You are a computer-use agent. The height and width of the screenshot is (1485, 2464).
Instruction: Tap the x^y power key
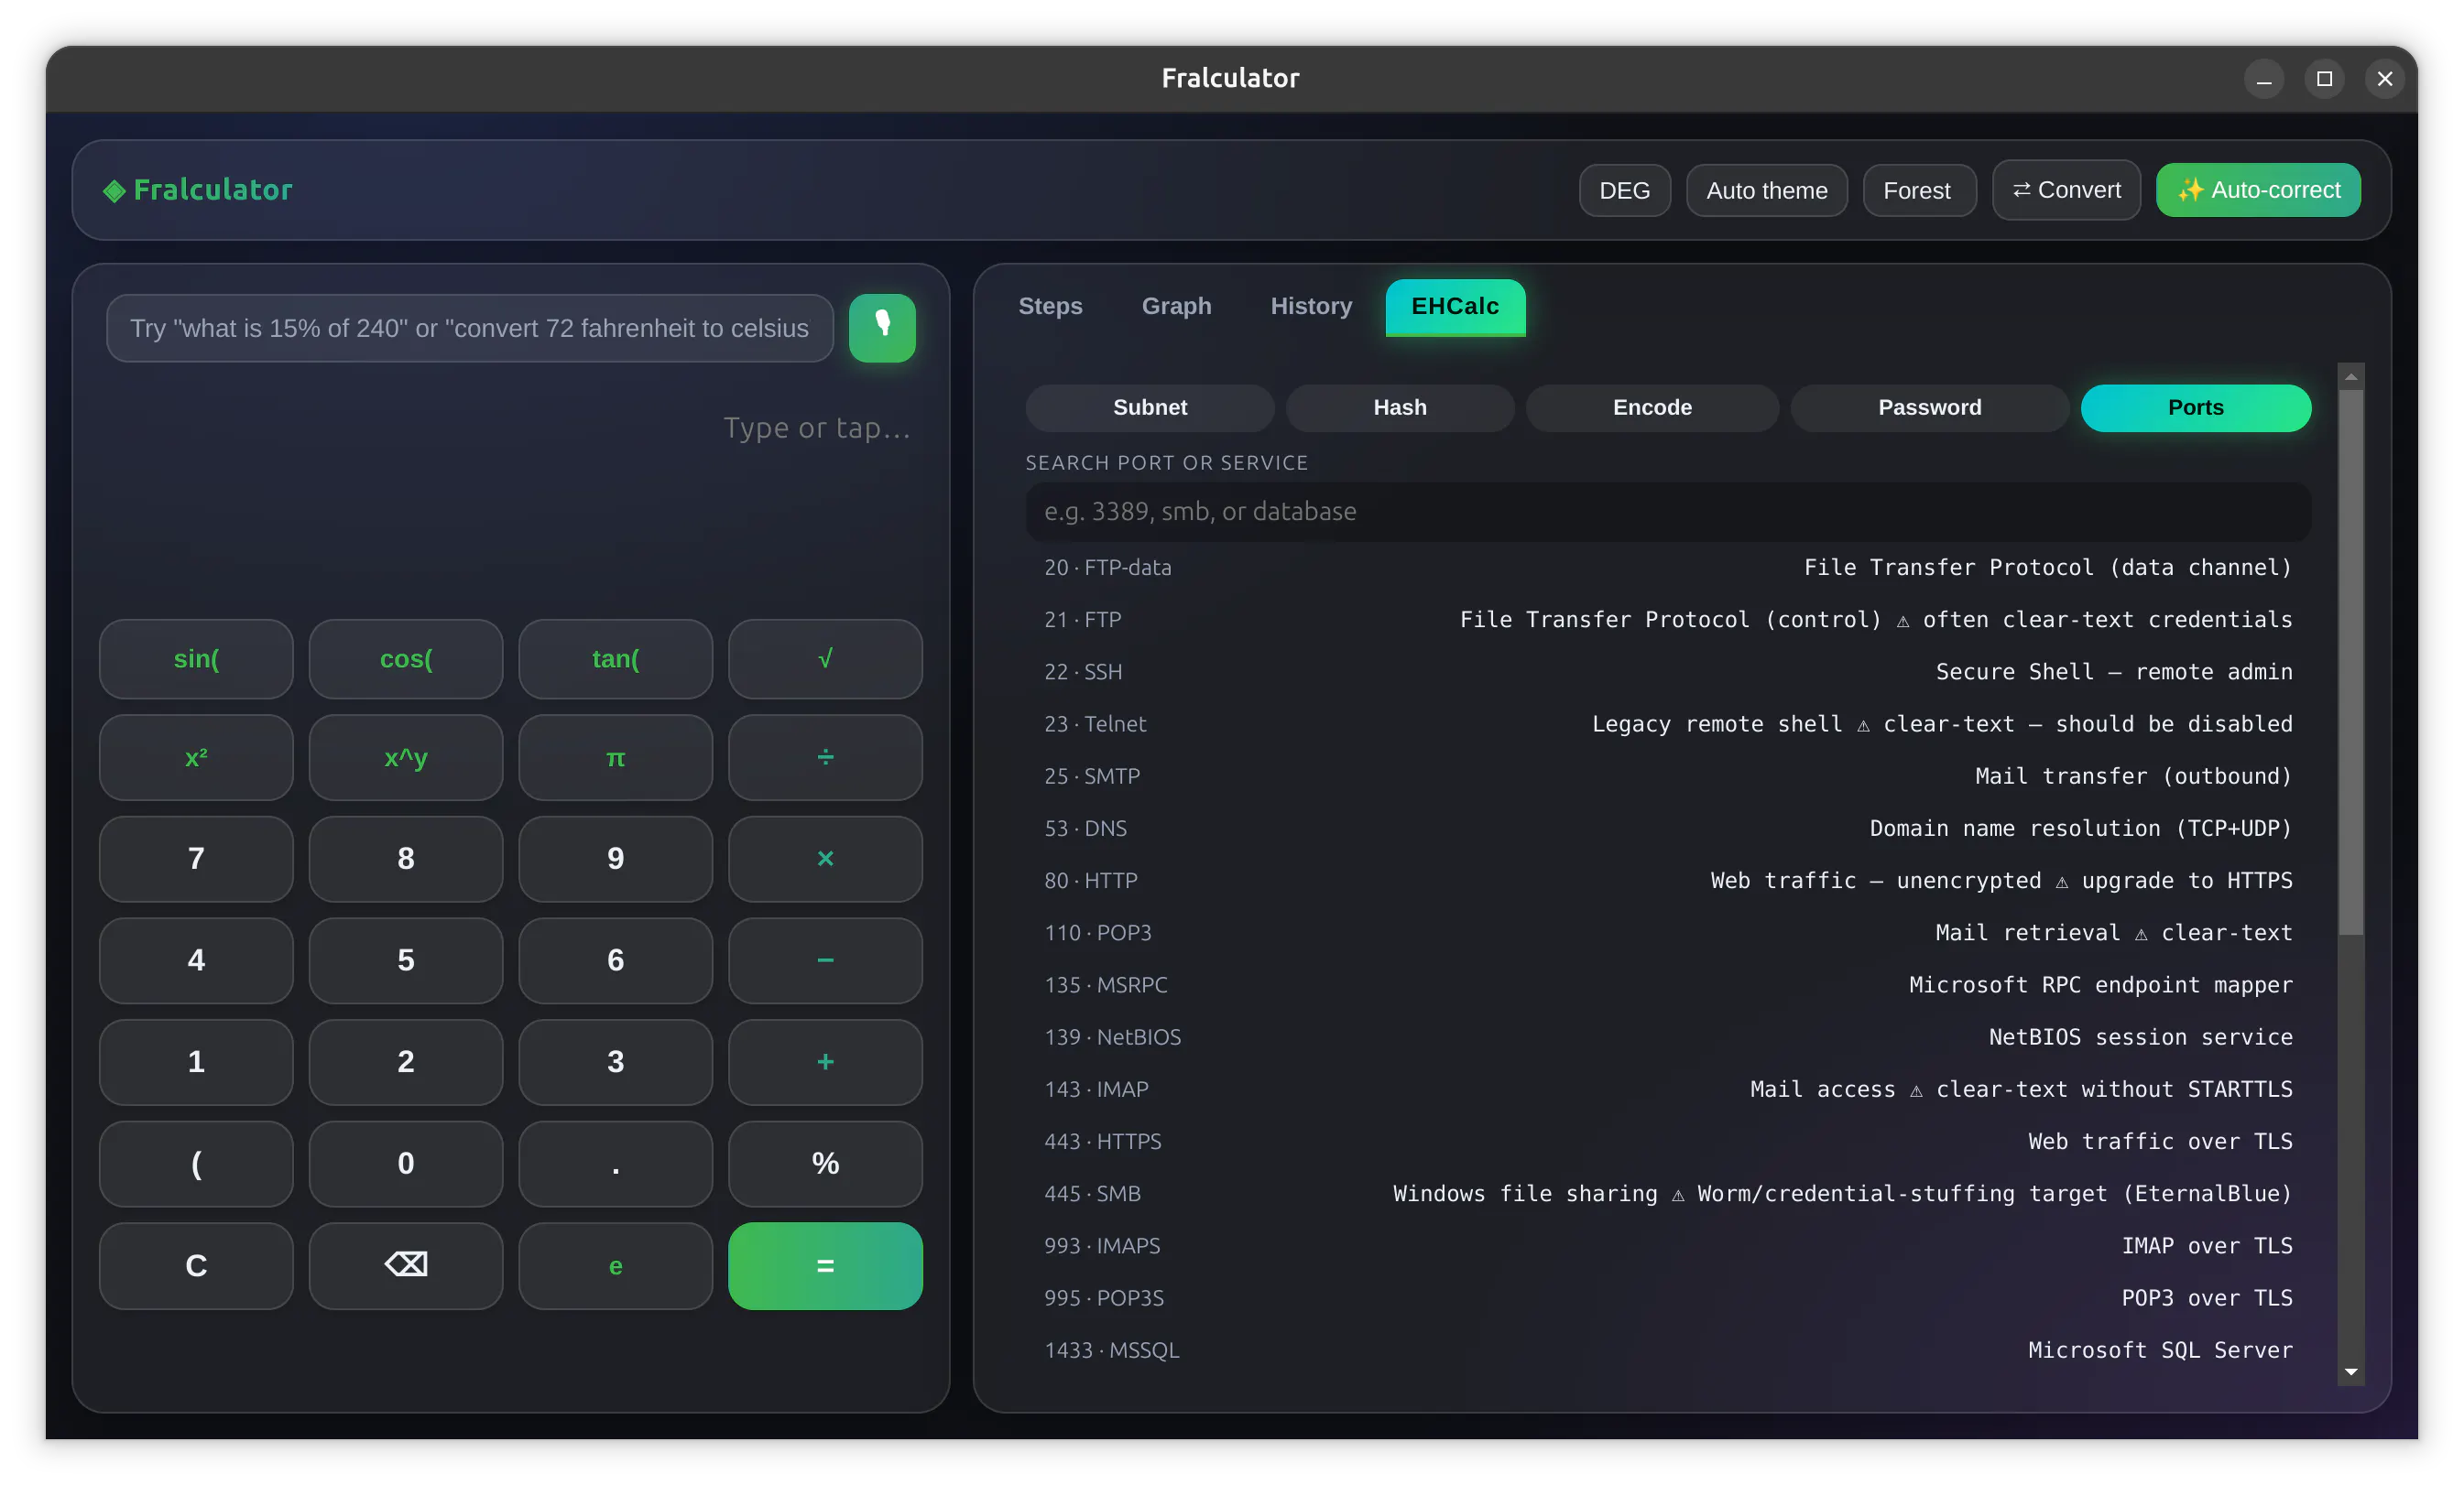pos(406,757)
